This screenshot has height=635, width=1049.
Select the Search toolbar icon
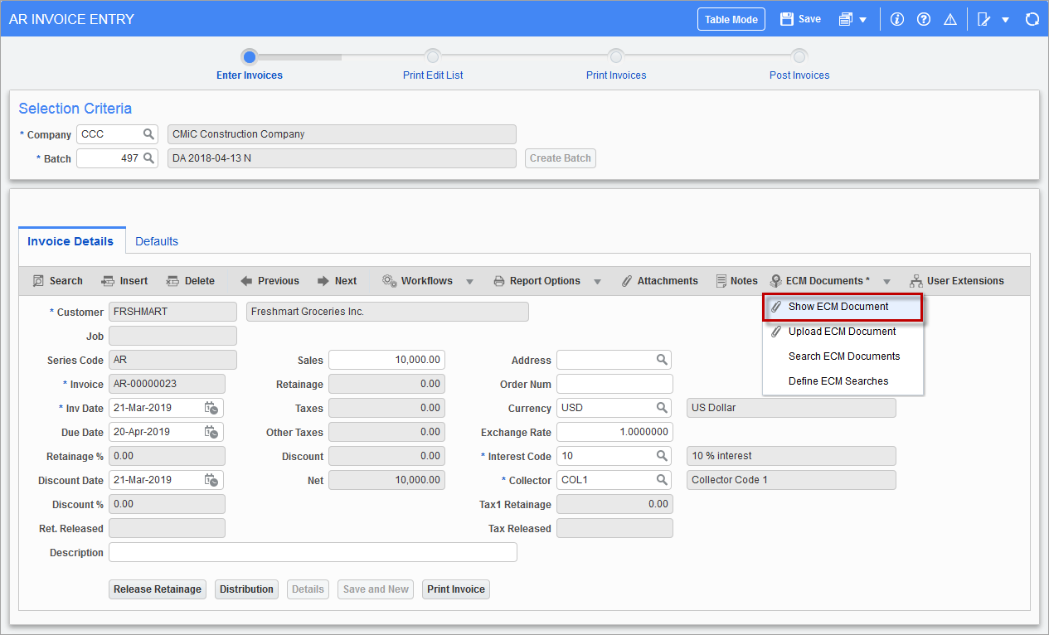(x=40, y=280)
